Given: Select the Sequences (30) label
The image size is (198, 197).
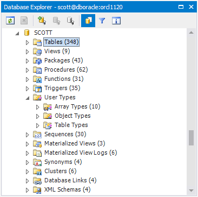Looking at the screenshot, I should pos(65,134).
